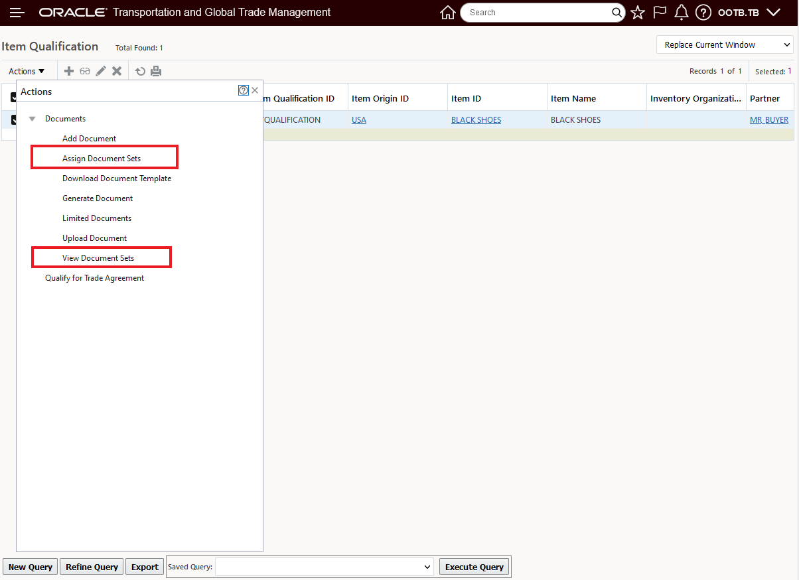The image size is (799, 580).
Task: Click the Oracle logo in header
Action: (73, 13)
